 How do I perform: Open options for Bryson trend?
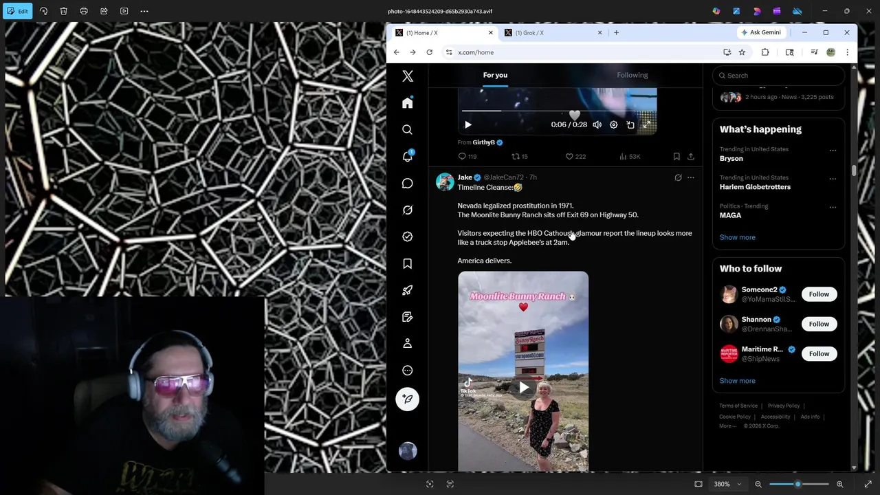pyautogui.click(x=833, y=150)
